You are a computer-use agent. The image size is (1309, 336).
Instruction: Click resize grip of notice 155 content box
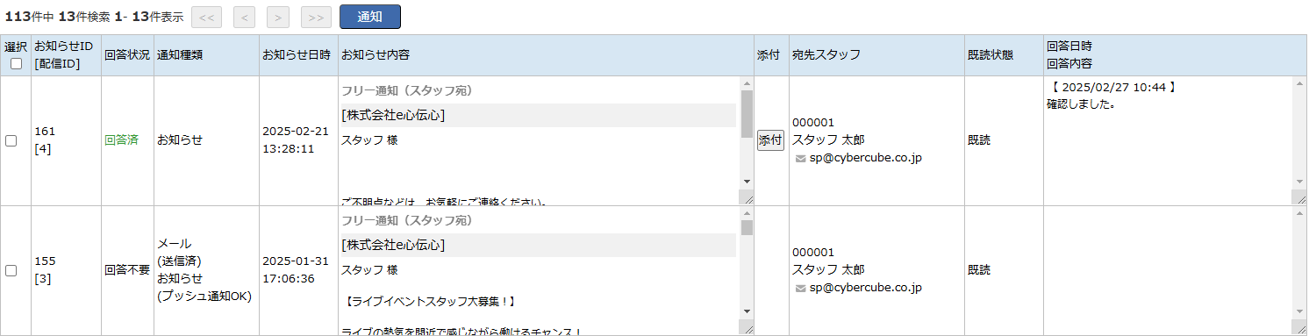pyautogui.click(x=747, y=327)
